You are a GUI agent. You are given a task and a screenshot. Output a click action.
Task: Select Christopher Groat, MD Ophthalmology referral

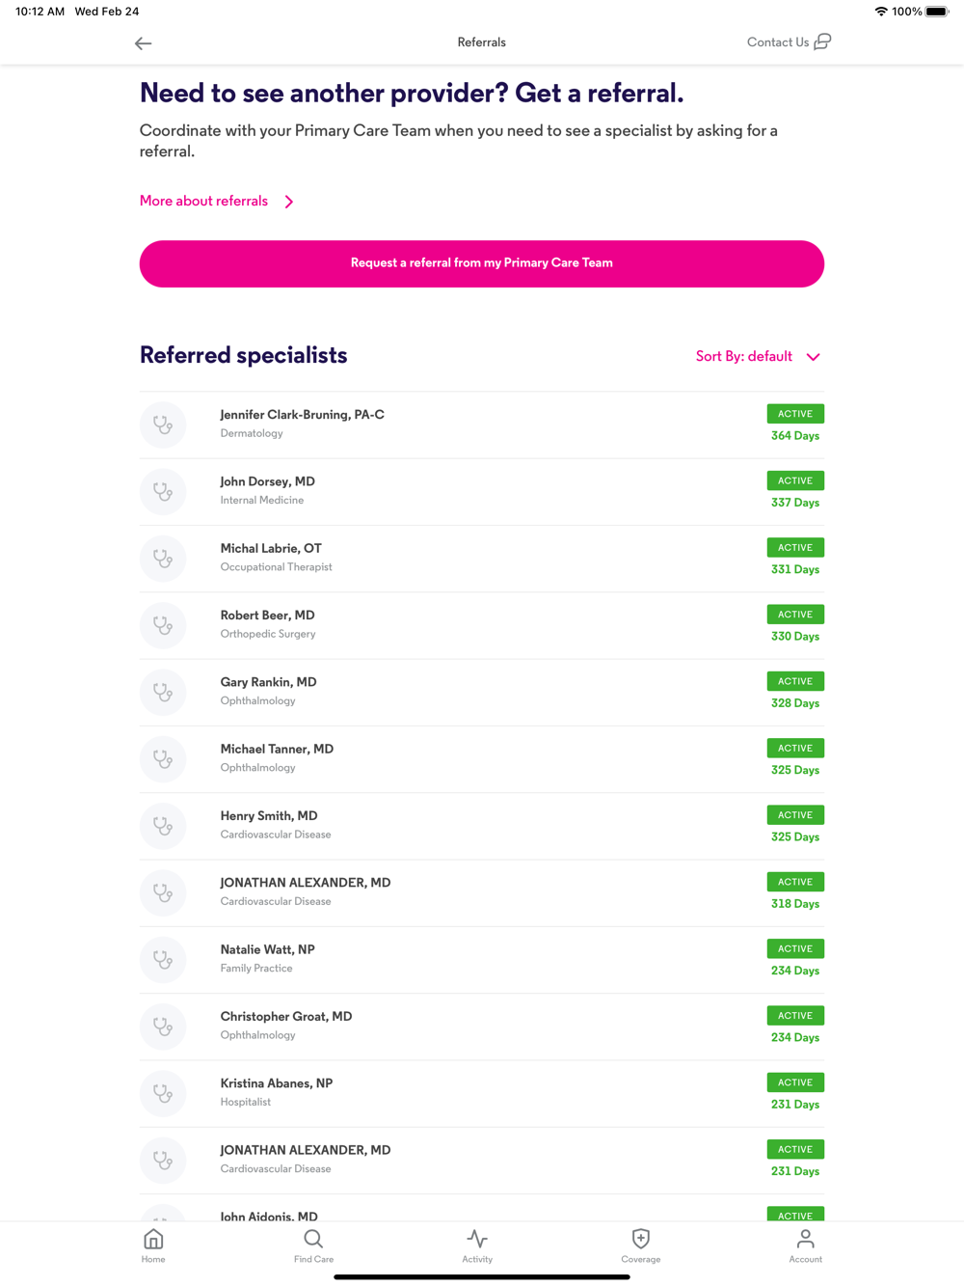click(286, 1025)
